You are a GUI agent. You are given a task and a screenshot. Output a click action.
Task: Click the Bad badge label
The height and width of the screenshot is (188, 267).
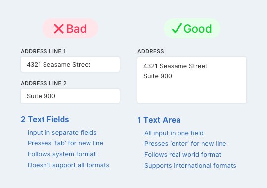[77, 29]
